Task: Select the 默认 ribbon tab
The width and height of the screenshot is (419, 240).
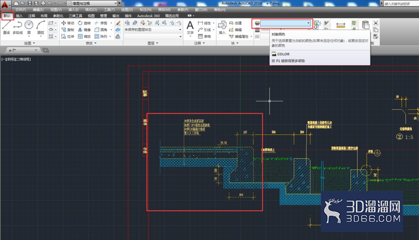Action: click(x=7, y=16)
